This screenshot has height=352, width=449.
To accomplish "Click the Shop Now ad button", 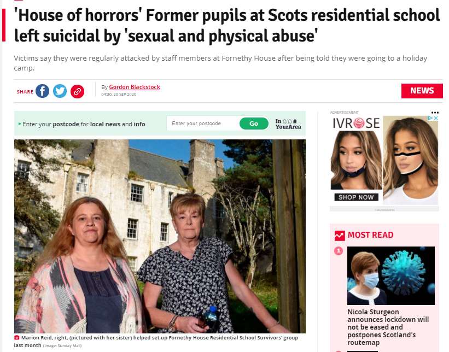I will click(x=356, y=197).
